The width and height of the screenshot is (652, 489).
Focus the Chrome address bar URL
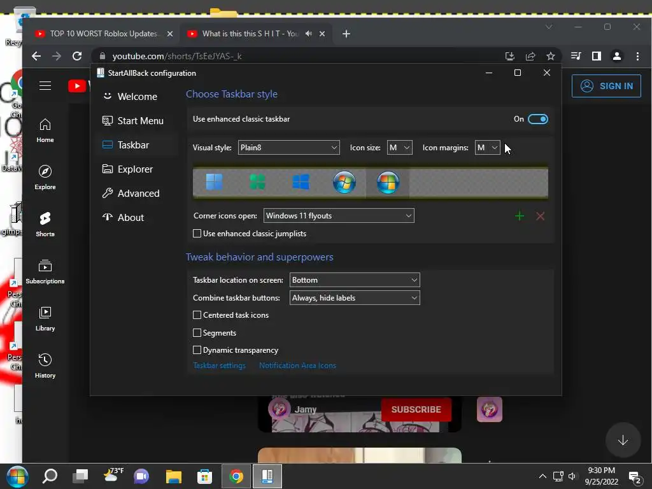[177, 56]
